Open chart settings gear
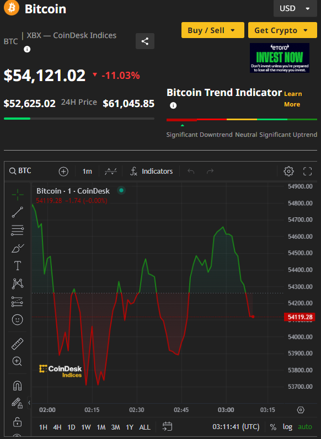Viewport: 321px width, 439px height. pos(289,171)
